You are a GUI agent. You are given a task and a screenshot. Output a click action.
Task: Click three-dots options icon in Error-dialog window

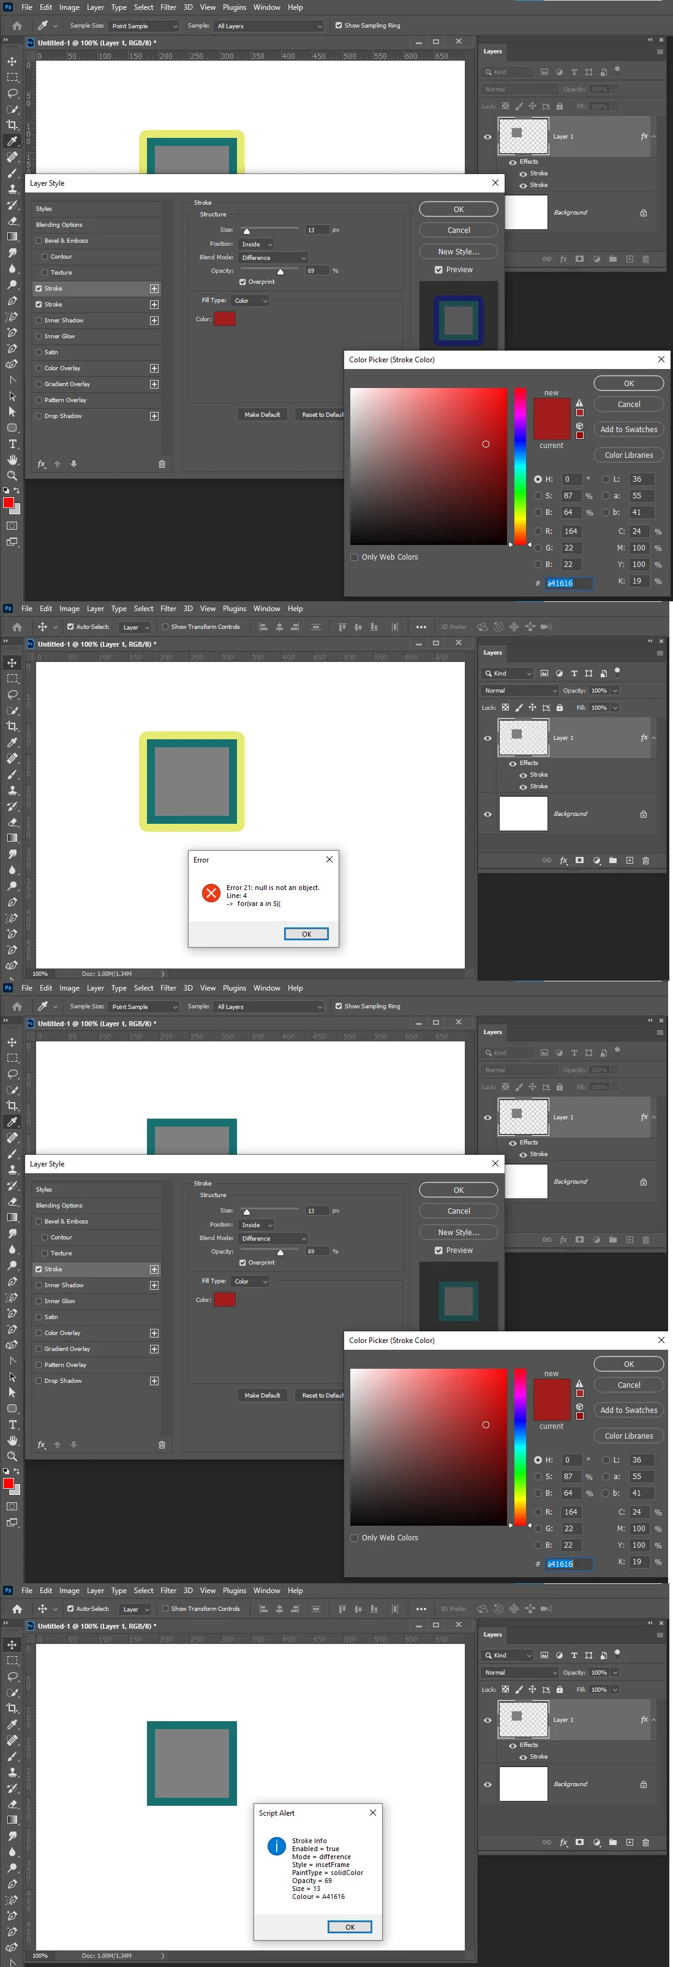421,627
